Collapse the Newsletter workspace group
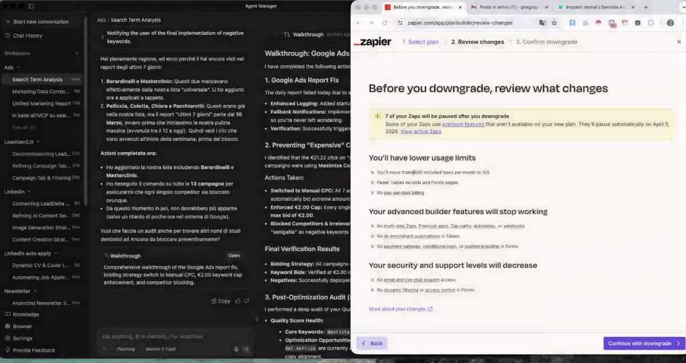 tap(35, 291)
